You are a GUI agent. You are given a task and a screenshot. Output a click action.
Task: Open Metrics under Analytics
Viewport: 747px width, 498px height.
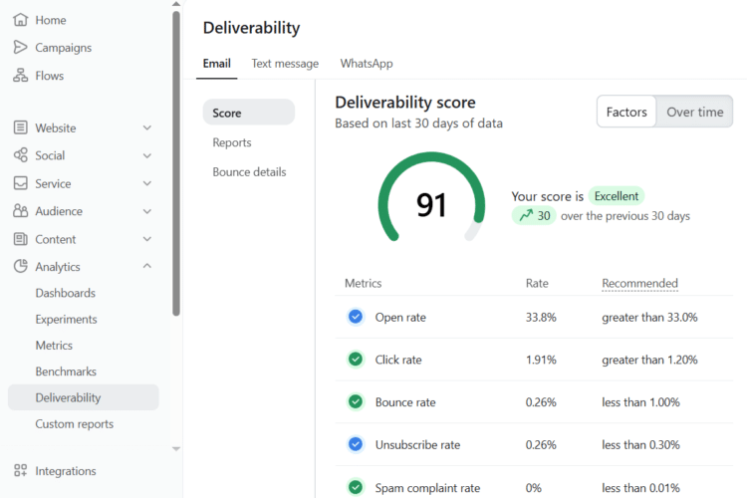point(54,345)
